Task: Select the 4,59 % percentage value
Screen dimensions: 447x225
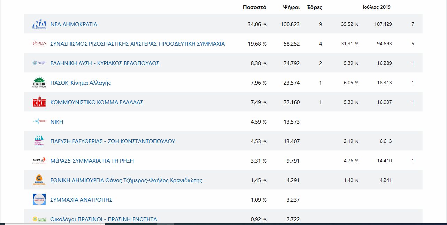Action: 259,122
